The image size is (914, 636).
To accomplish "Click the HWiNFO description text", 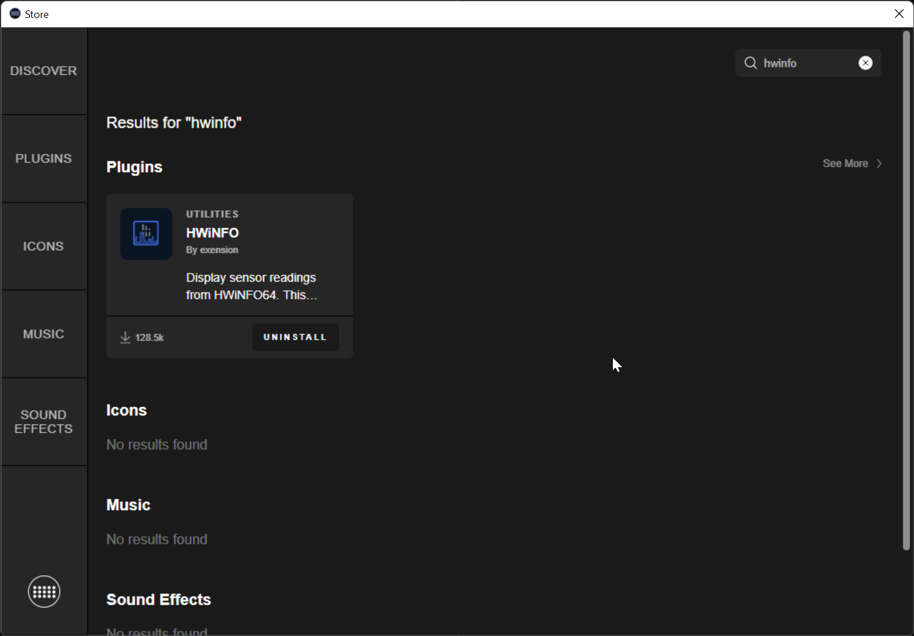I will point(251,286).
